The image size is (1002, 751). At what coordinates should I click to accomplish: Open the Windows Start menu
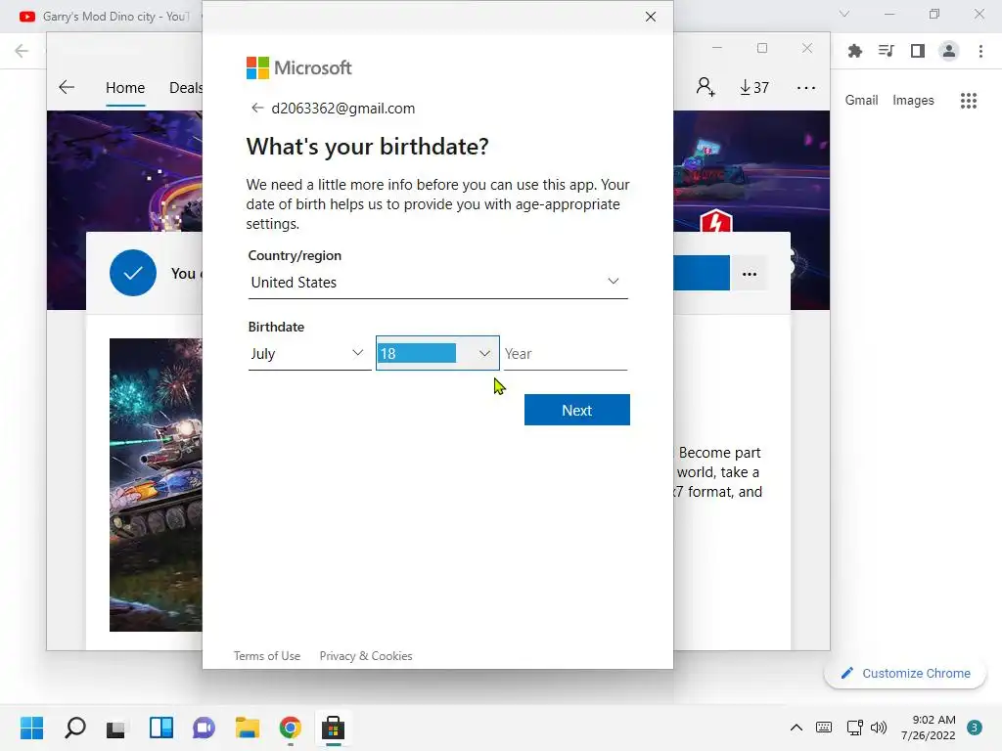click(x=32, y=728)
